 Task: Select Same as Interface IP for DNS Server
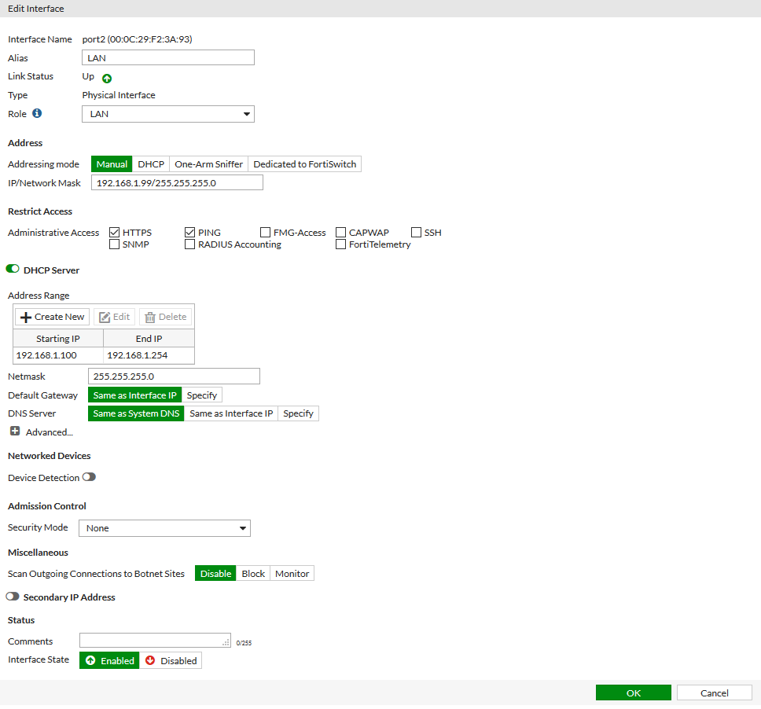pyautogui.click(x=231, y=413)
